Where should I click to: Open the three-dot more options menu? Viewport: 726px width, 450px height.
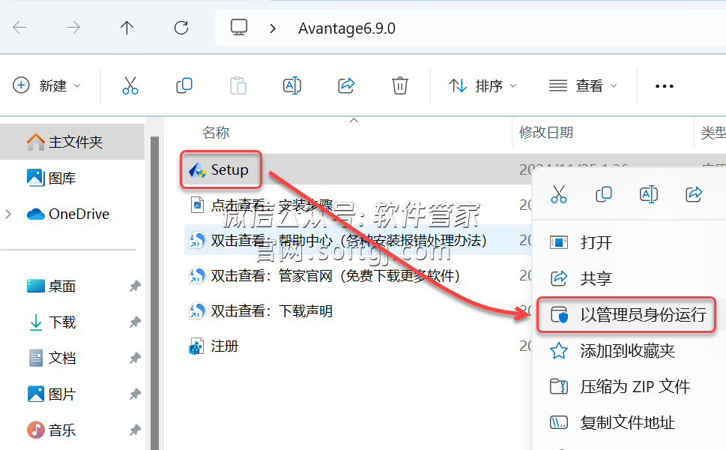pos(665,86)
